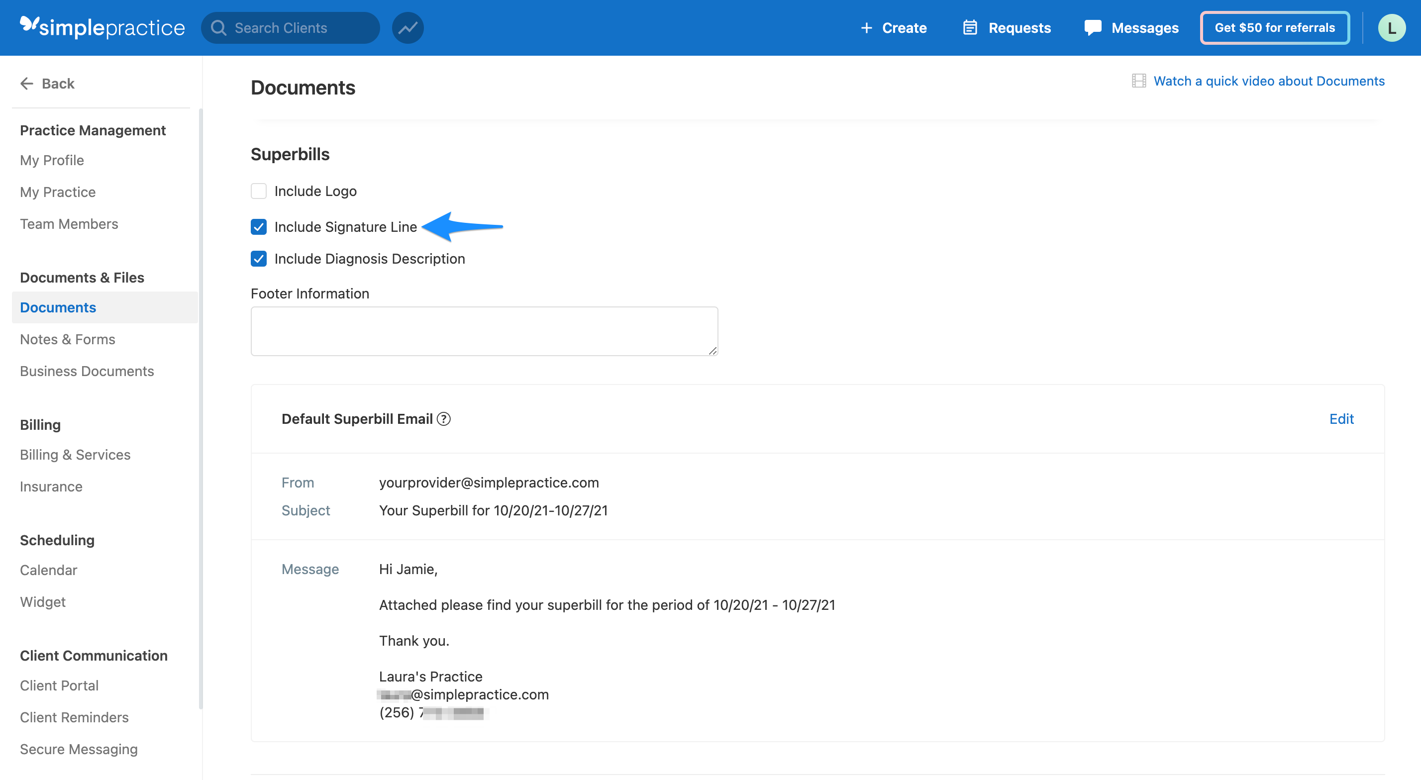This screenshot has height=780, width=1421.
Task: Click the Create plus icon
Action: pyautogui.click(x=866, y=27)
